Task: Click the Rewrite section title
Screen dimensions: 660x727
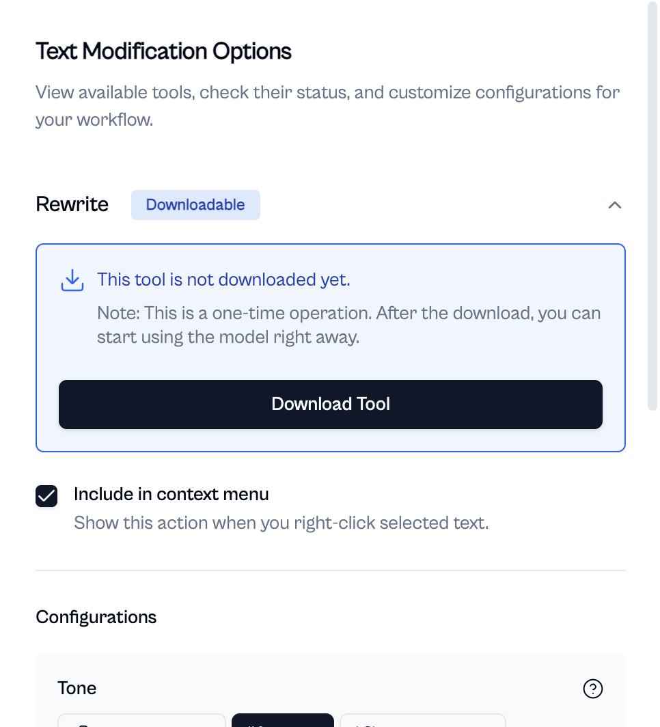Action: [x=72, y=205]
